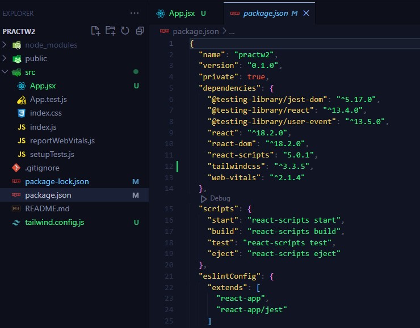Viewport: 420px width, 328px height.
Task: Refresh the Explorer file tree
Action: (x=125, y=31)
